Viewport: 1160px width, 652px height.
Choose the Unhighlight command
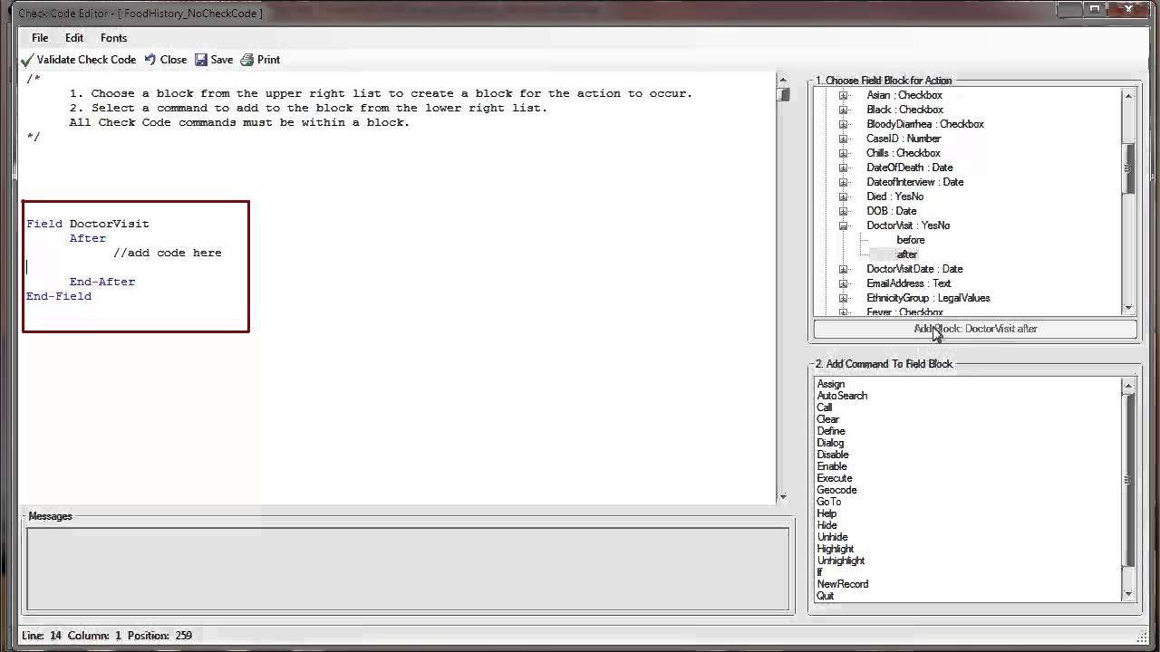pyautogui.click(x=841, y=561)
